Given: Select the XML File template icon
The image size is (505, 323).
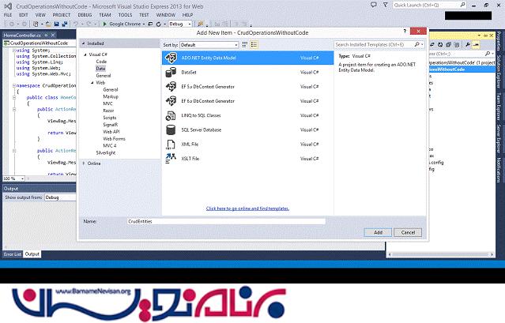Looking at the screenshot, I should coord(170,144).
